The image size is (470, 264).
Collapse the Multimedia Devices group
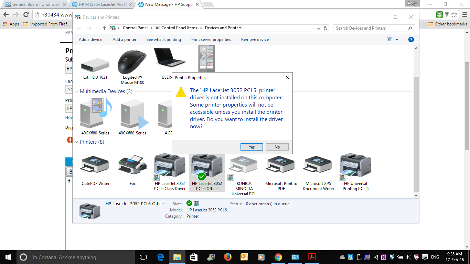[x=76, y=91]
